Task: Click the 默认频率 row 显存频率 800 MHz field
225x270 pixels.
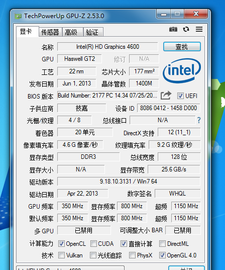Action: [132, 218]
